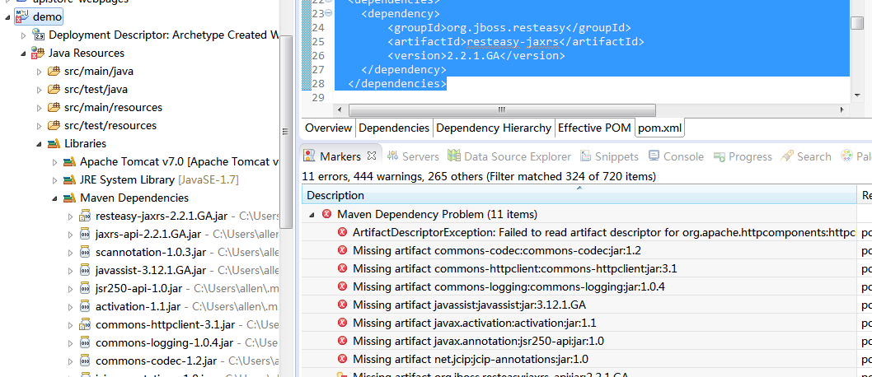
Task: Collapse the demo project tree node
Action: click(7, 17)
